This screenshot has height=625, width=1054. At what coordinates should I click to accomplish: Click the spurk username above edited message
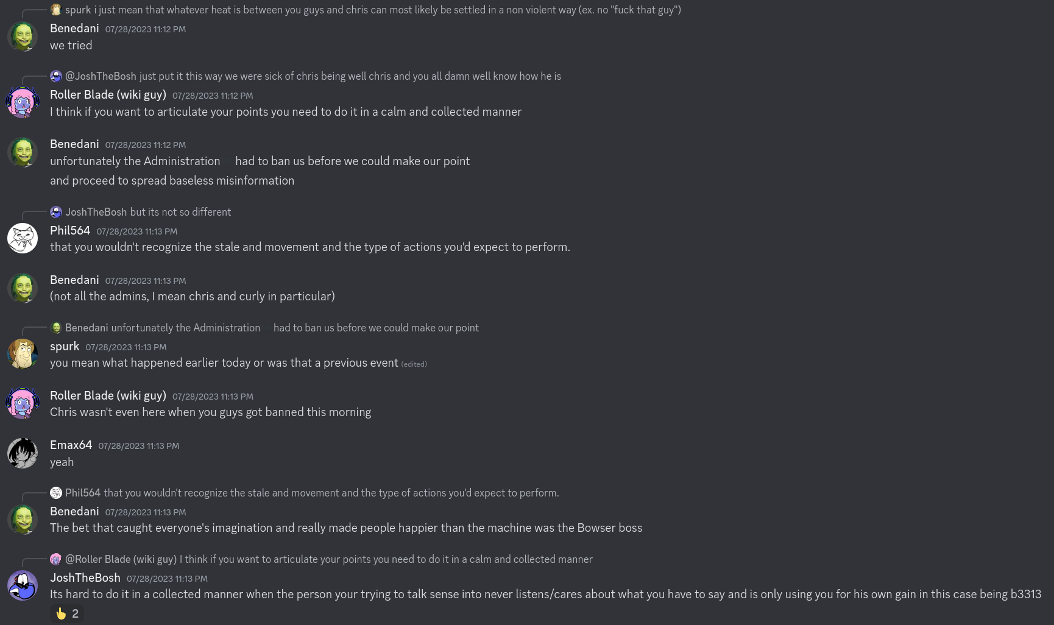pos(65,347)
